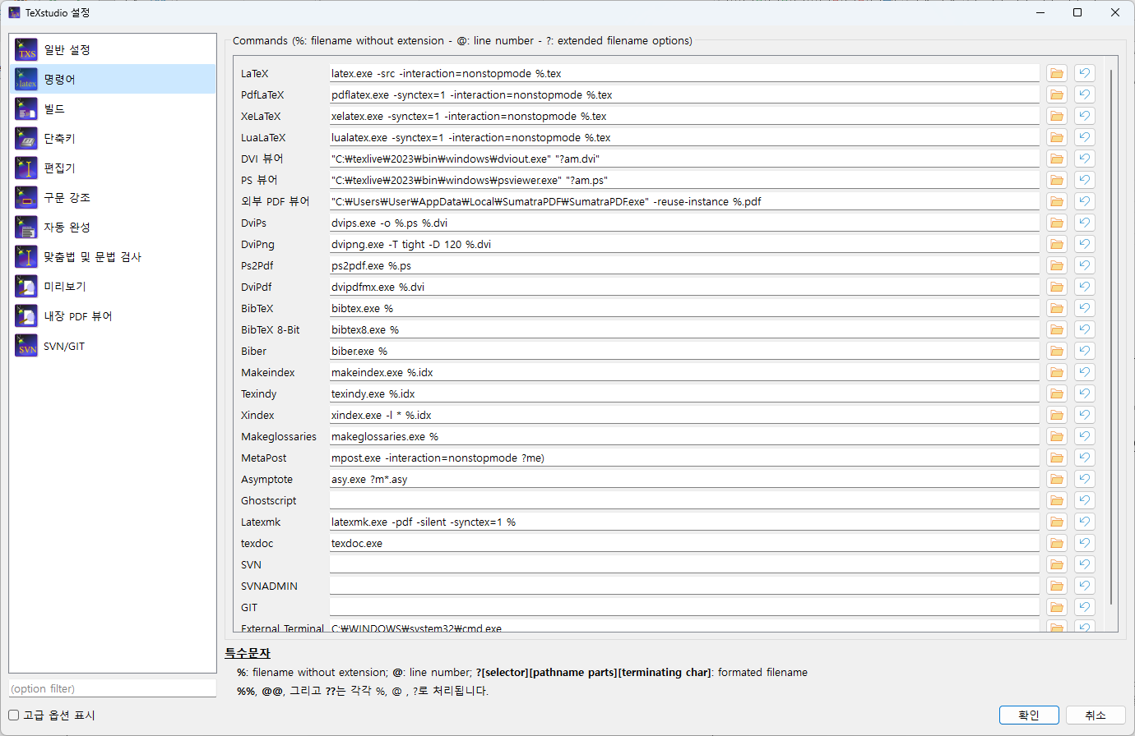This screenshot has width=1135, height=736.
Task: Reset the PdfLaTeX command to default
Action: tap(1085, 94)
